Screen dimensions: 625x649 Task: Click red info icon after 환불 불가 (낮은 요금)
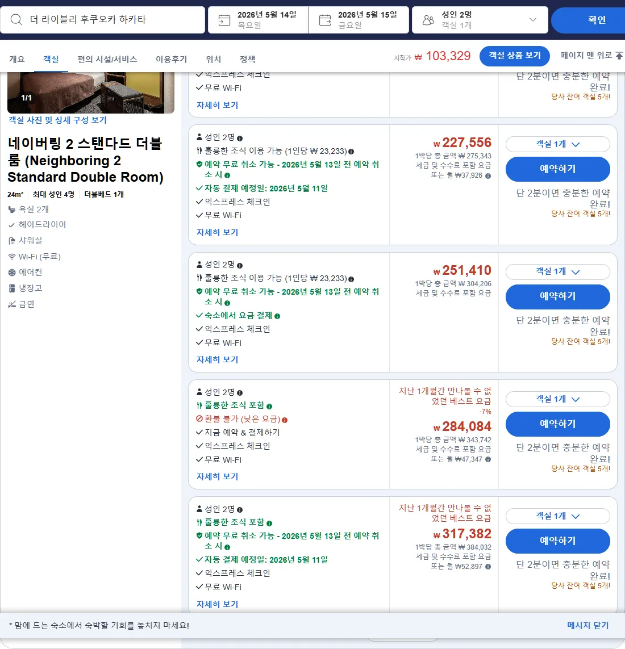[285, 420]
